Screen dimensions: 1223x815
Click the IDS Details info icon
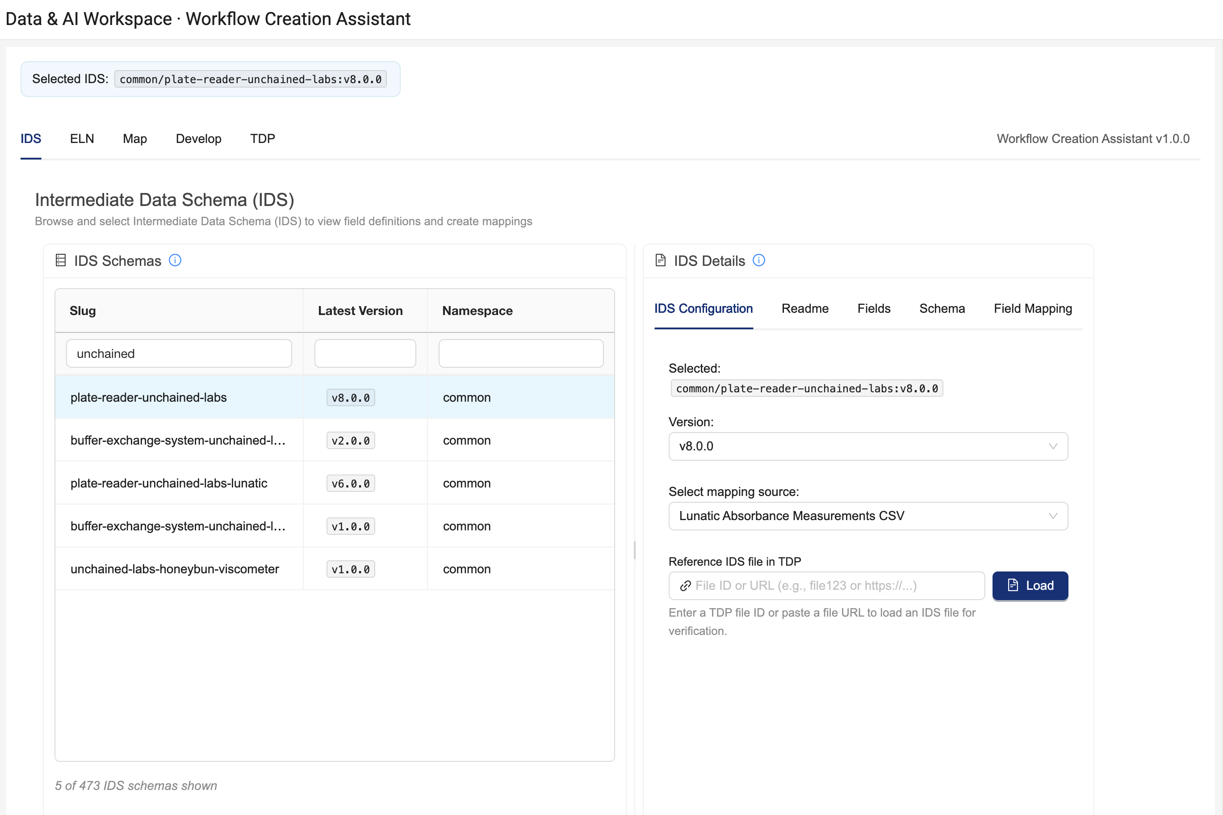(759, 260)
